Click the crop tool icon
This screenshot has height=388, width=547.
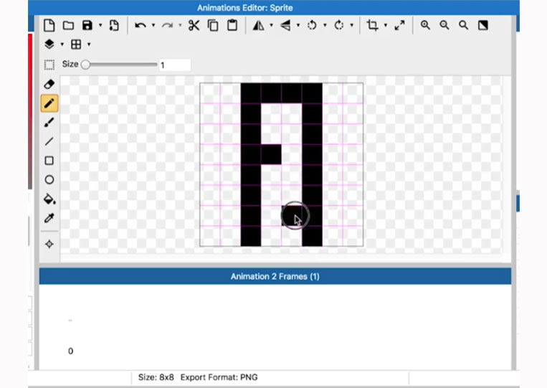[x=372, y=25]
